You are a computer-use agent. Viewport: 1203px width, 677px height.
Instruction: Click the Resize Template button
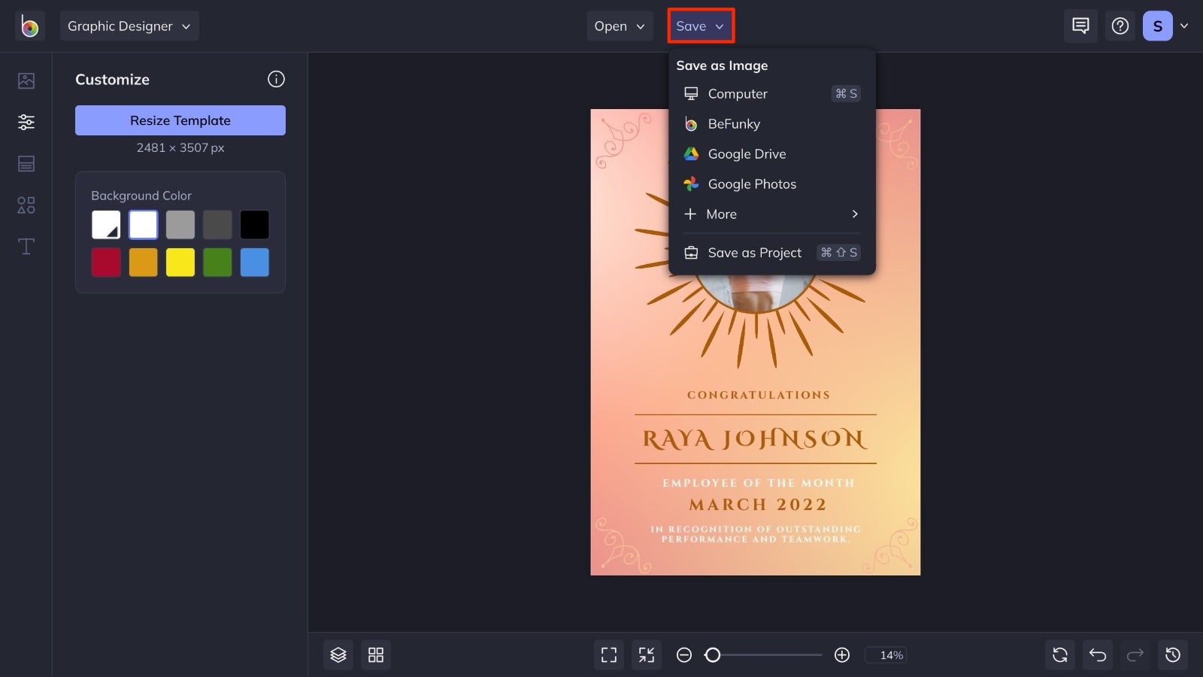click(x=180, y=120)
